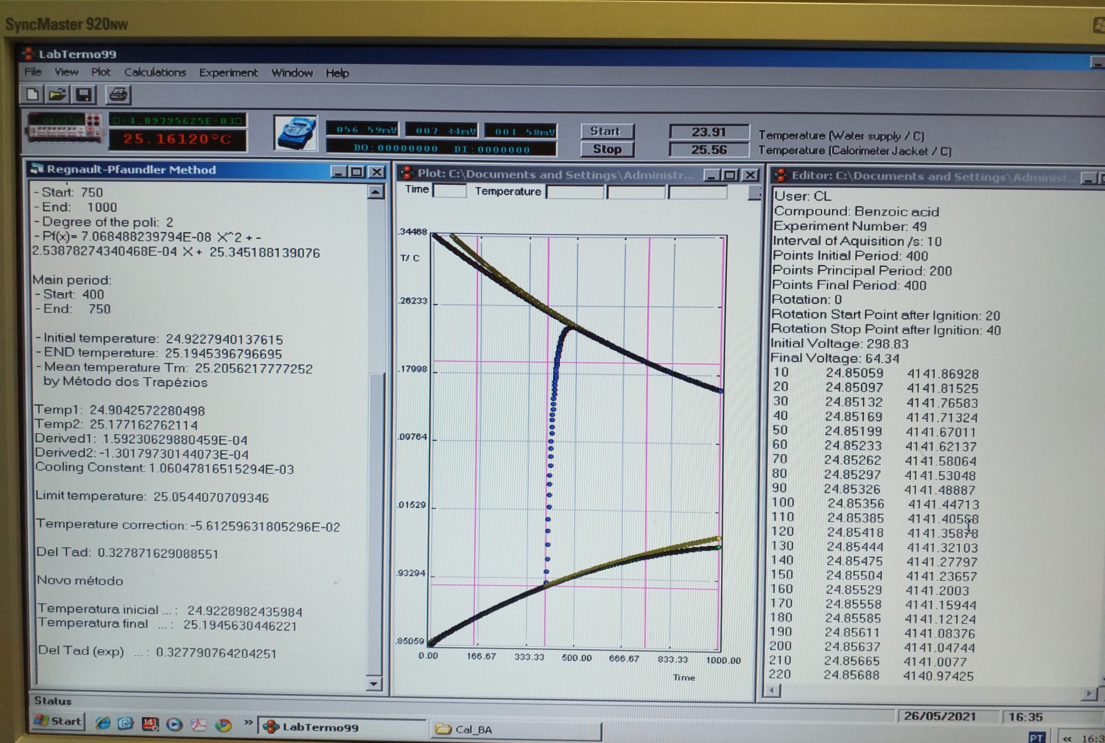Click the Calorimeter Jacket temperature field 25.56
The image size is (1105, 743).
tap(709, 150)
